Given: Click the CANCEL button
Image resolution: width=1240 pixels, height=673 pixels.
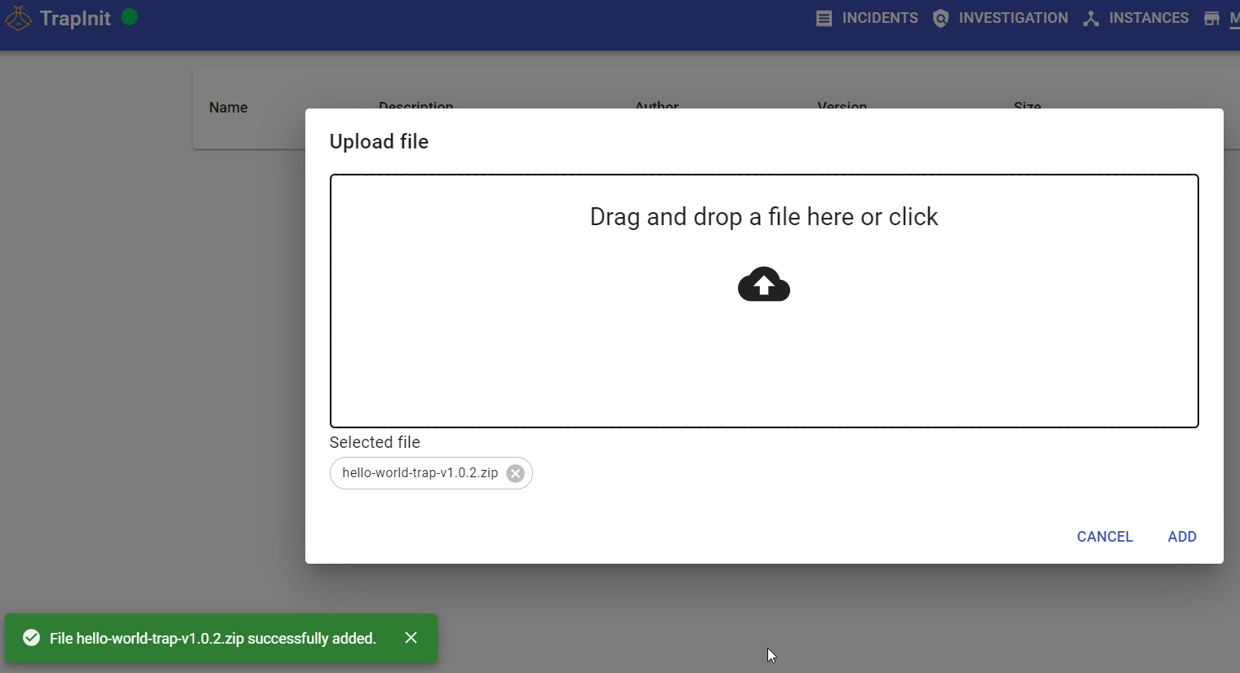Looking at the screenshot, I should 1104,536.
